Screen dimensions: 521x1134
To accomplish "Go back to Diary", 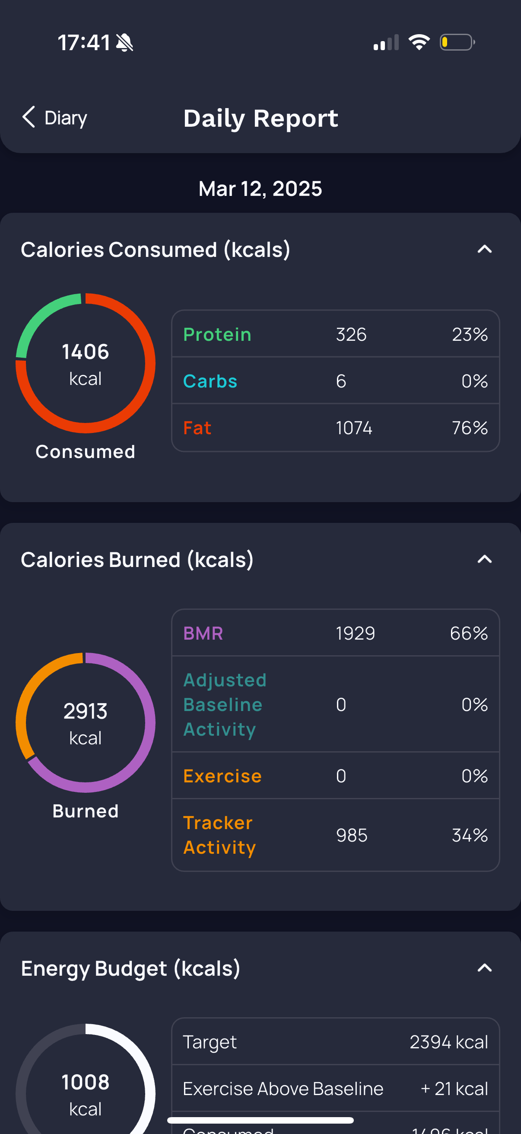I will pyautogui.click(x=54, y=118).
